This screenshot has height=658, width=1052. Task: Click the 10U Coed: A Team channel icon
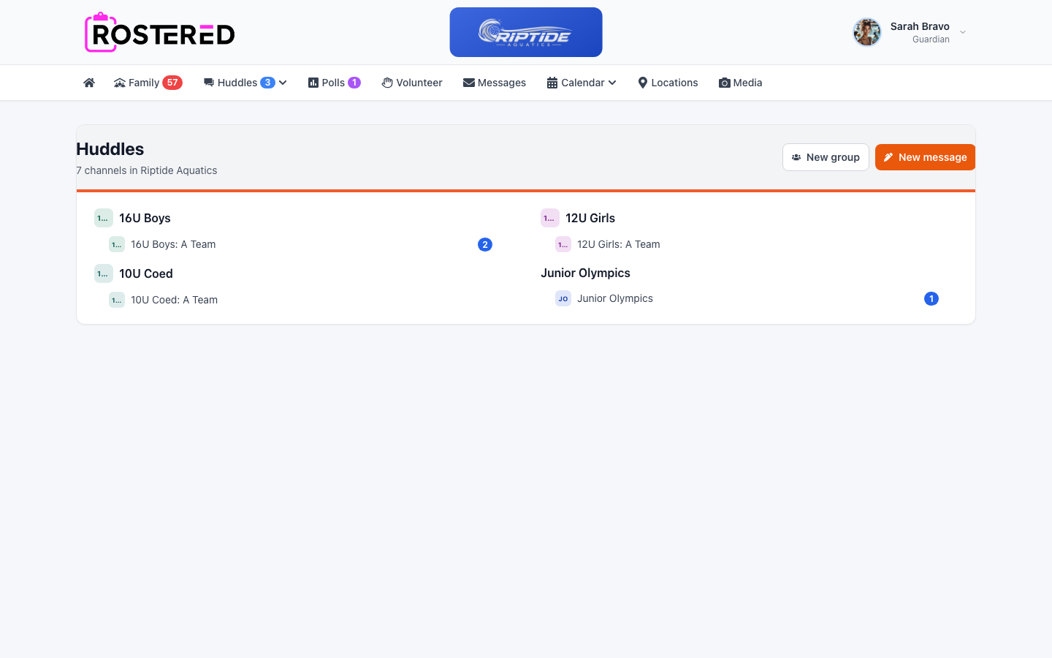point(117,300)
